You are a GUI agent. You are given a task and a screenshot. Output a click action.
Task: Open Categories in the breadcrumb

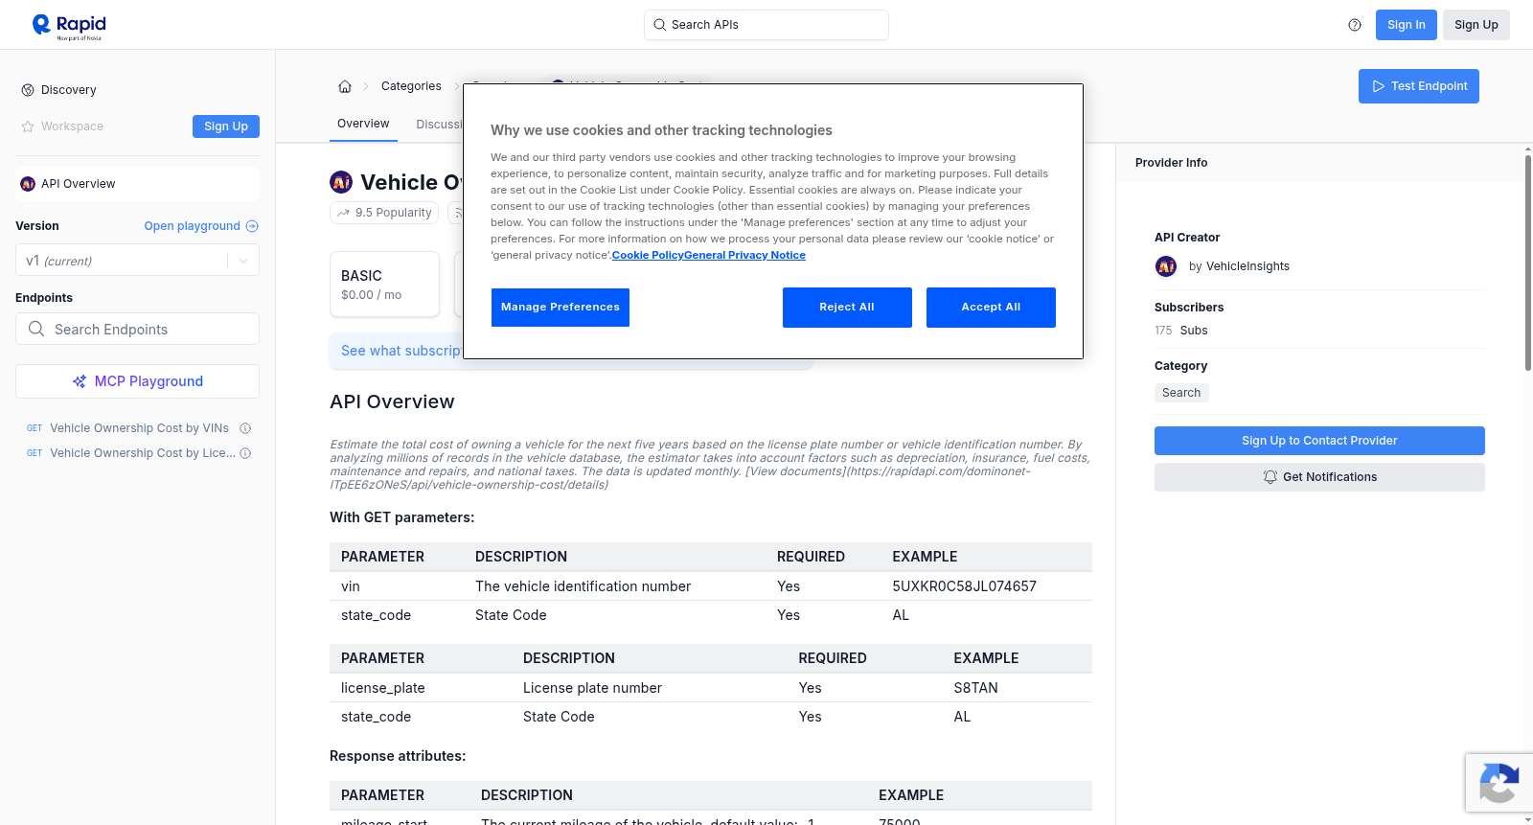point(411,86)
